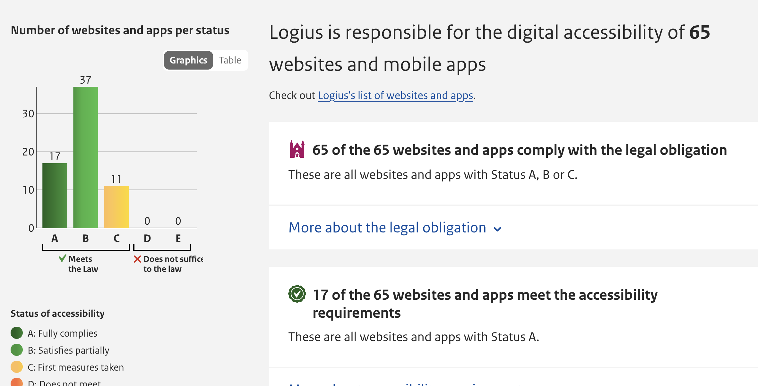Image resolution: width=758 pixels, height=386 pixels.
Task: Click the red X beside Does not suffice
Action: pos(137,259)
